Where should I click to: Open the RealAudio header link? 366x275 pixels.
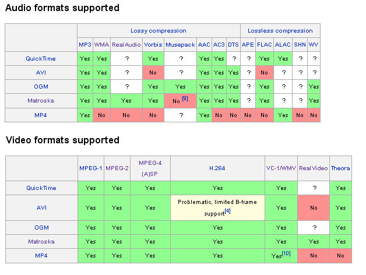126,45
